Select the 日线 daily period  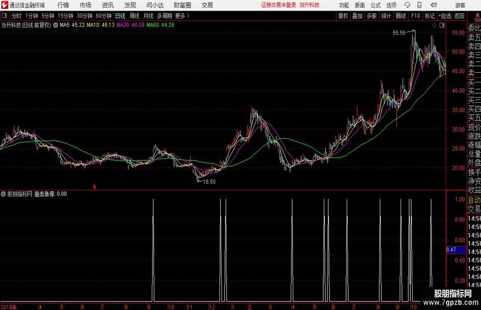point(120,16)
